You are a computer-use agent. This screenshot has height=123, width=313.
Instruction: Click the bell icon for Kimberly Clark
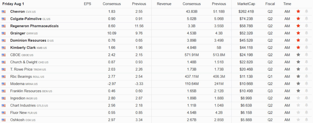tap(306, 48)
